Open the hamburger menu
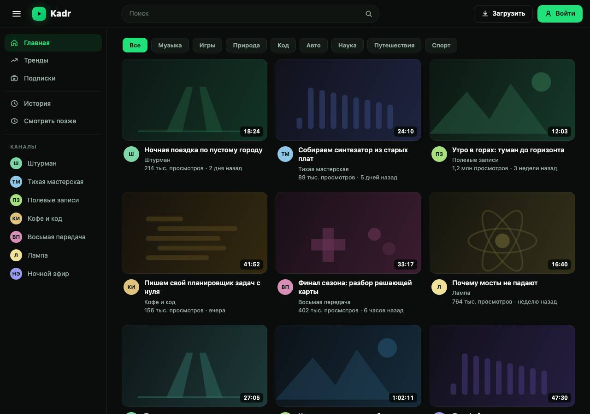590x414 pixels. pyautogui.click(x=17, y=14)
